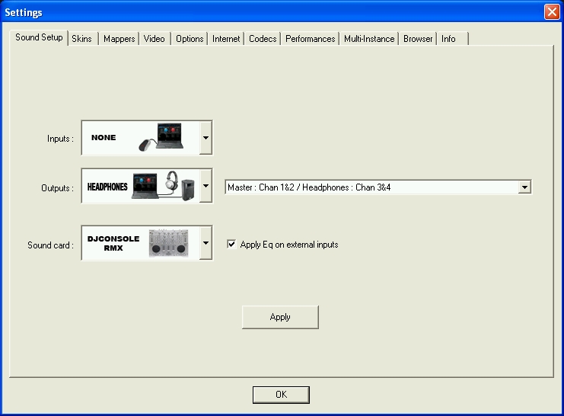
Task: Toggle Apply Eq on external inputs checkbox
Action: point(231,245)
